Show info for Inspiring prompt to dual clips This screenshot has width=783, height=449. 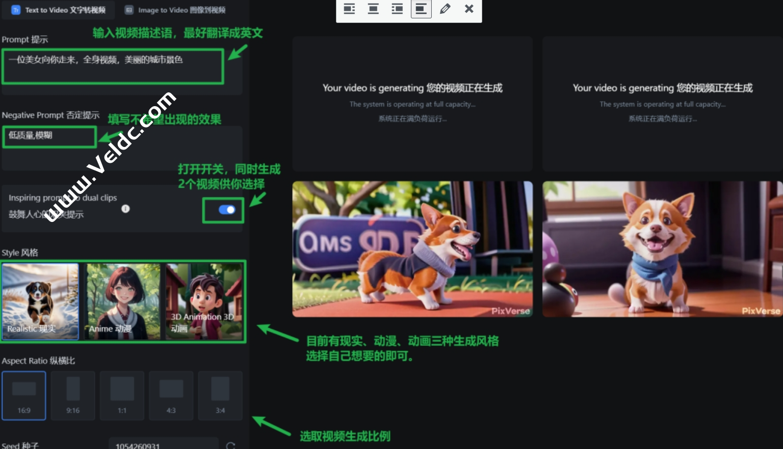[x=125, y=209]
